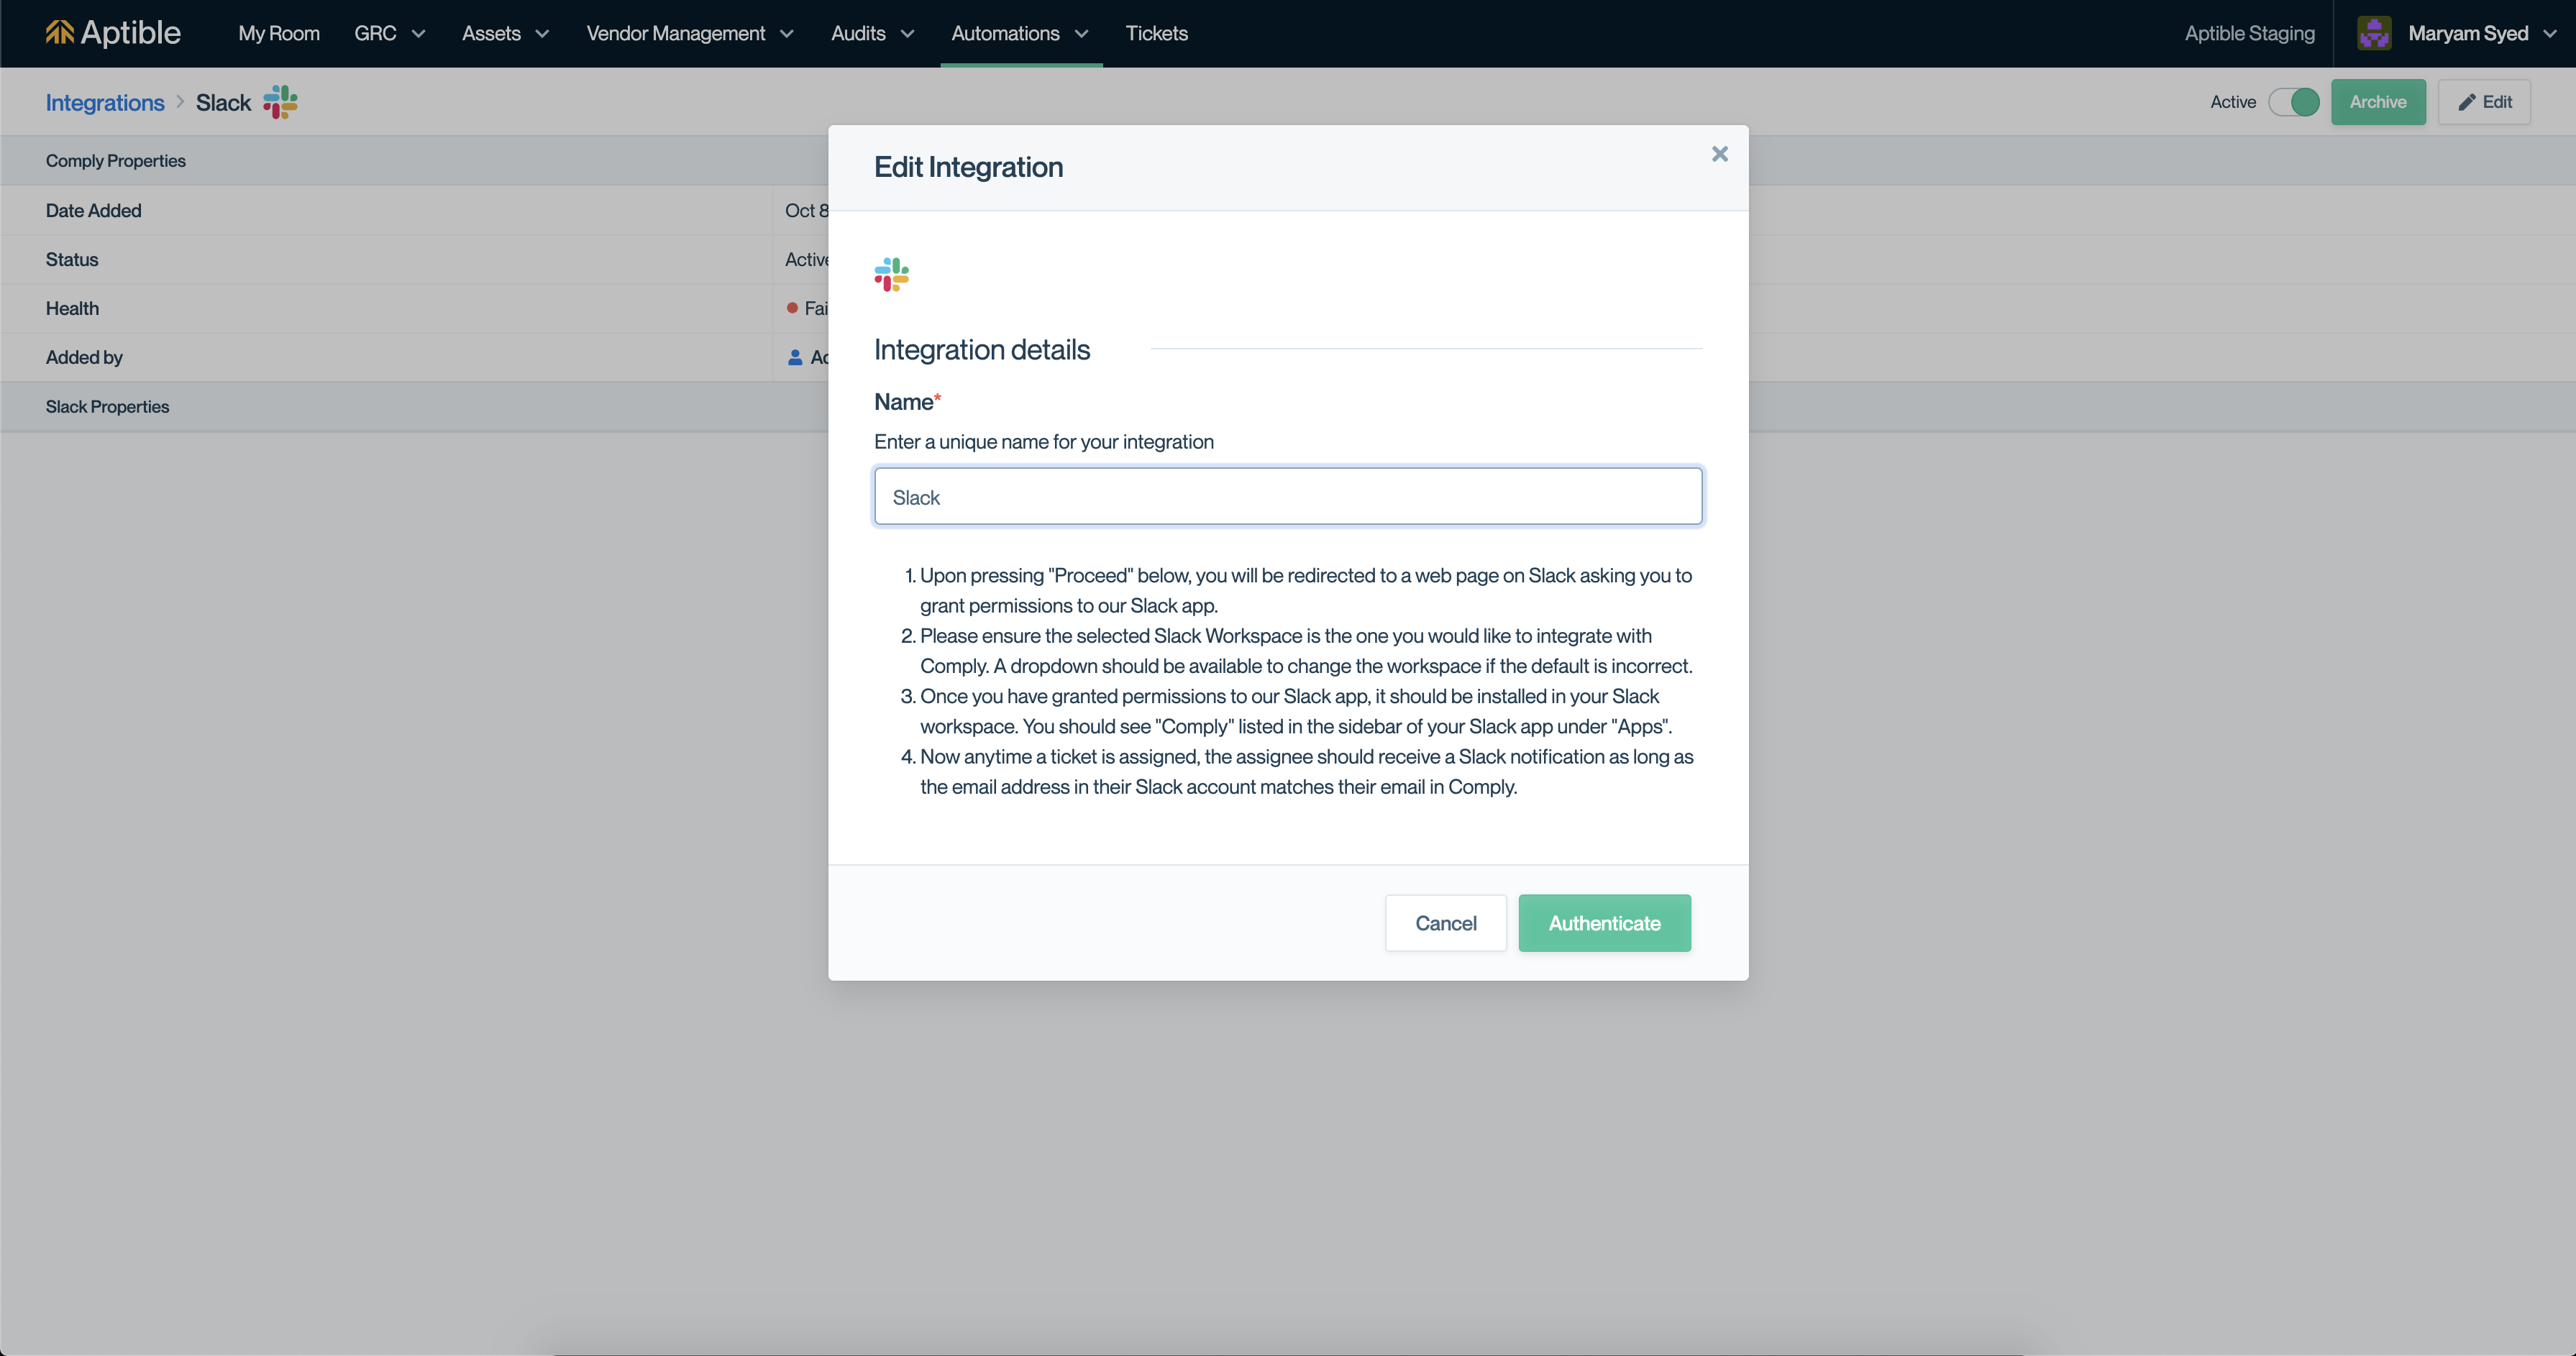Click the Slack logo in the dialog

click(891, 274)
